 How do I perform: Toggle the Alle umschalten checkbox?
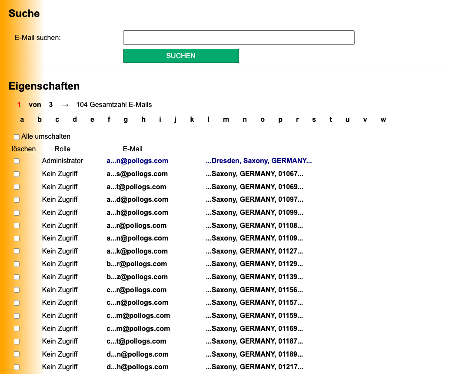[17, 137]
